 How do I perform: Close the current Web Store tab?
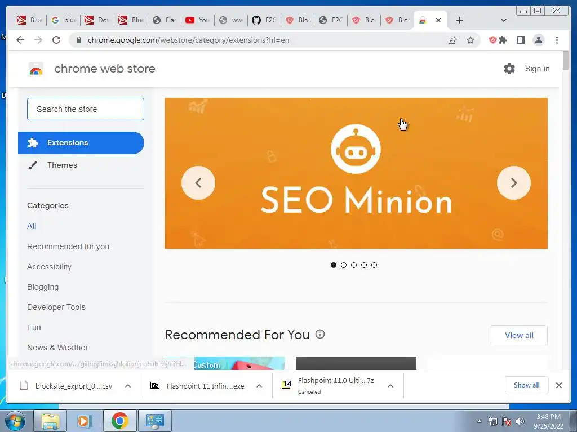pyautogui.click(x=438, y=20)
